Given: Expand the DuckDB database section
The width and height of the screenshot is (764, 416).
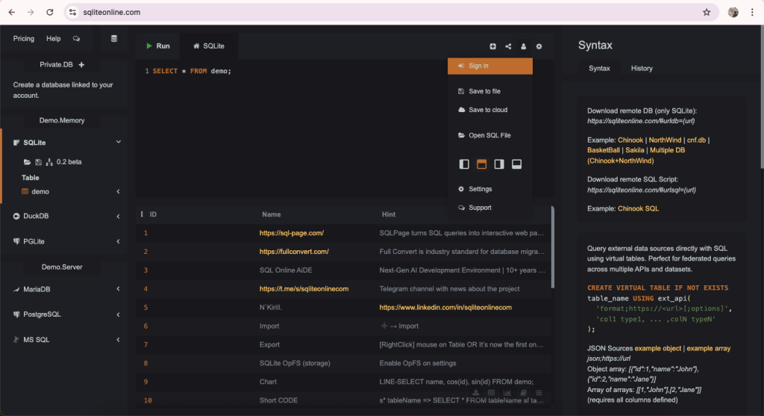Looking at the screenshot, I should tap(118, 216).
